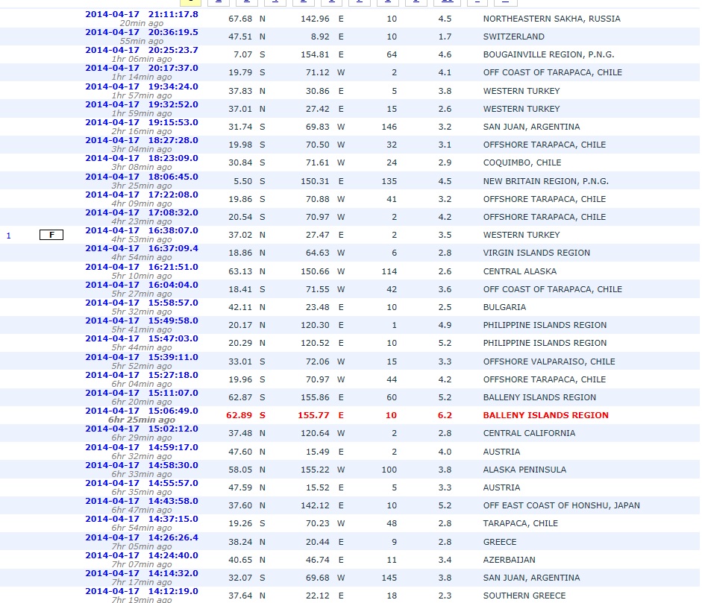702x603 pixels.
Task: Click the 1.7 magnitude for Switzerland
Action: pyautogui.click(x=445, y=37)
